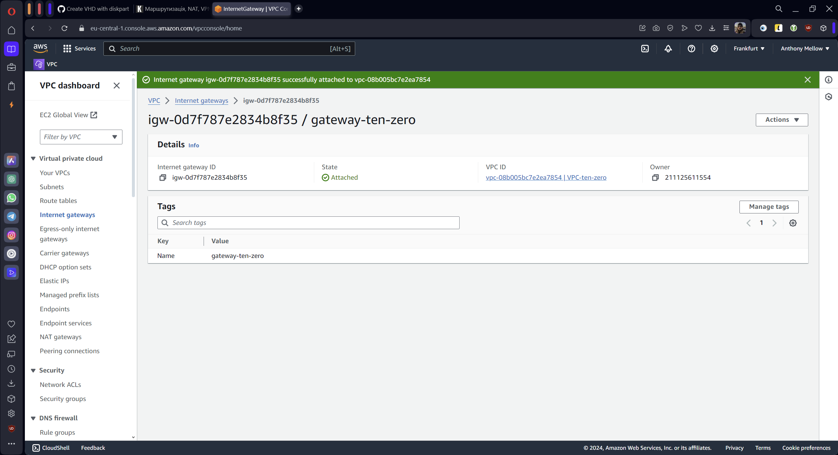Dismiss the green success banner

[x=808, y=80]
